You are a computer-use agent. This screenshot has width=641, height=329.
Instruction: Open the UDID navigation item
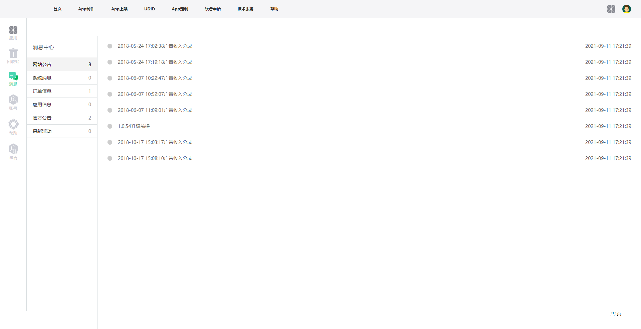tap(150, 9)
